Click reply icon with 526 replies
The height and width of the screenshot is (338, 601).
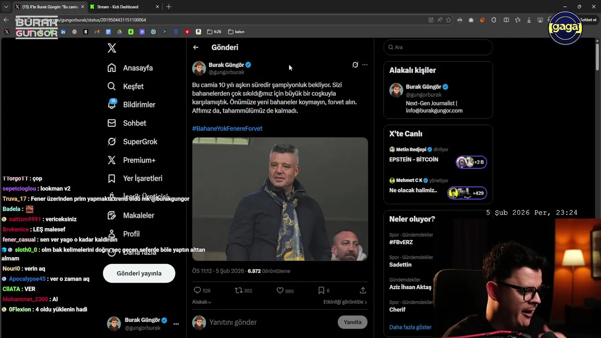pyautogui.click(x=198, y=291)
